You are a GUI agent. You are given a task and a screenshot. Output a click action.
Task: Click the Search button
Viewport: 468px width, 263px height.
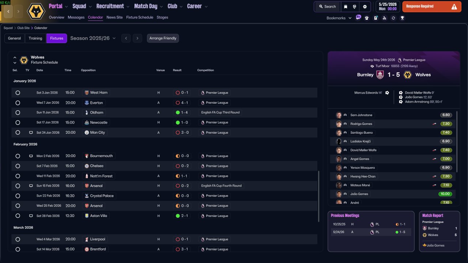[327, 7]
